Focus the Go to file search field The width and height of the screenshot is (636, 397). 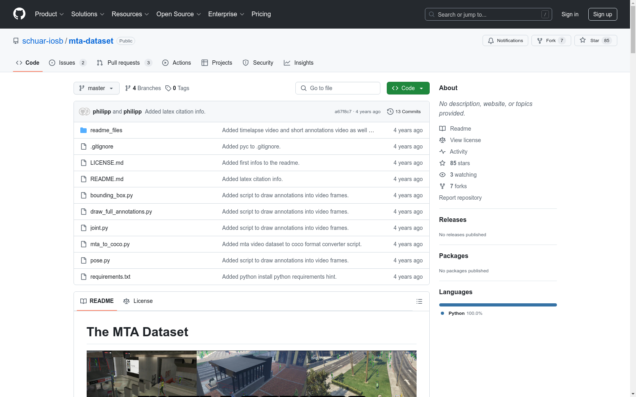click(338, 88)
